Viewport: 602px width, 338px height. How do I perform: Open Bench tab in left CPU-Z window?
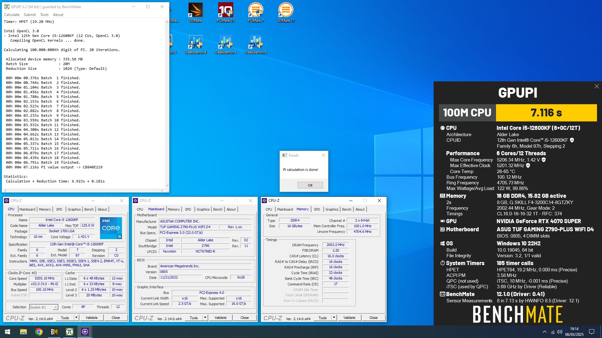pos(89,209)
